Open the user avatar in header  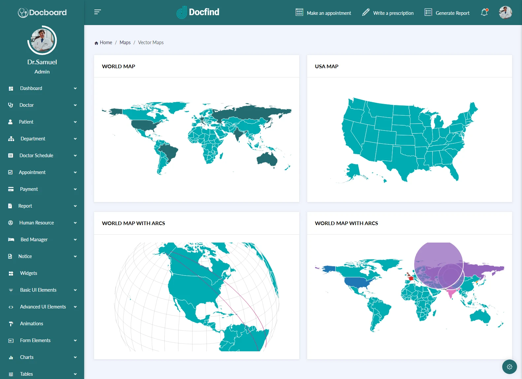(505, 13)
